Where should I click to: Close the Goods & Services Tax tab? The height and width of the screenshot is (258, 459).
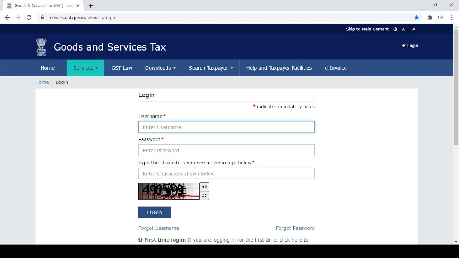(78, 6)
